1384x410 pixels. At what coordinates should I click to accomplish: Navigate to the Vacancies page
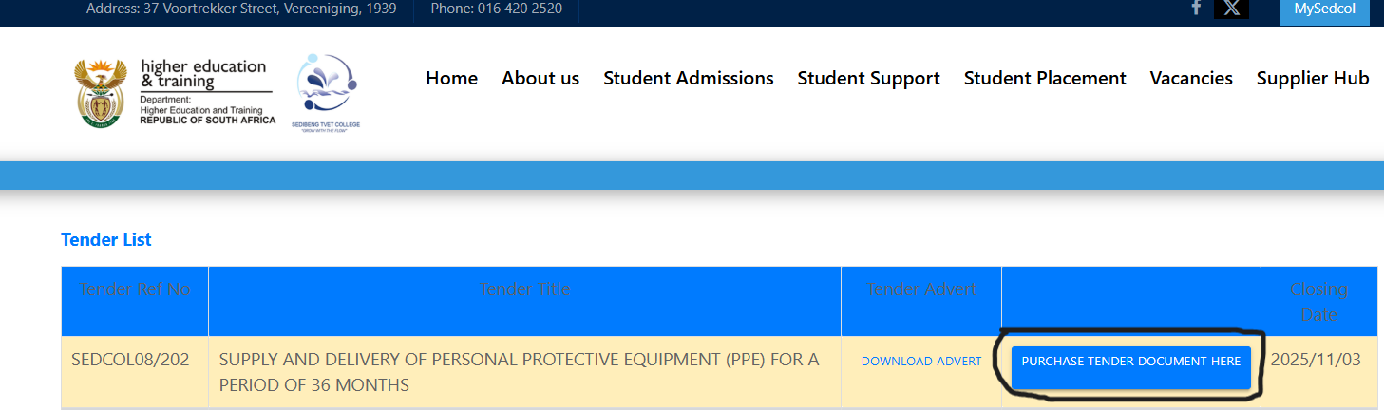point(1191,79)
